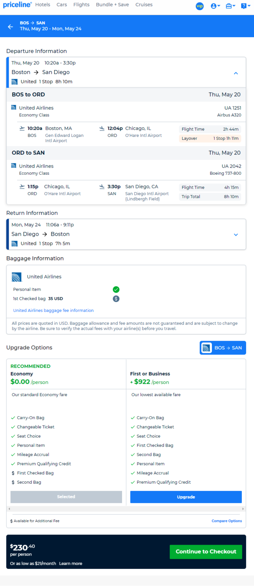Open the Cars tab
The width and height of the screenshot is (254, 586).
(x=62, y=5)
